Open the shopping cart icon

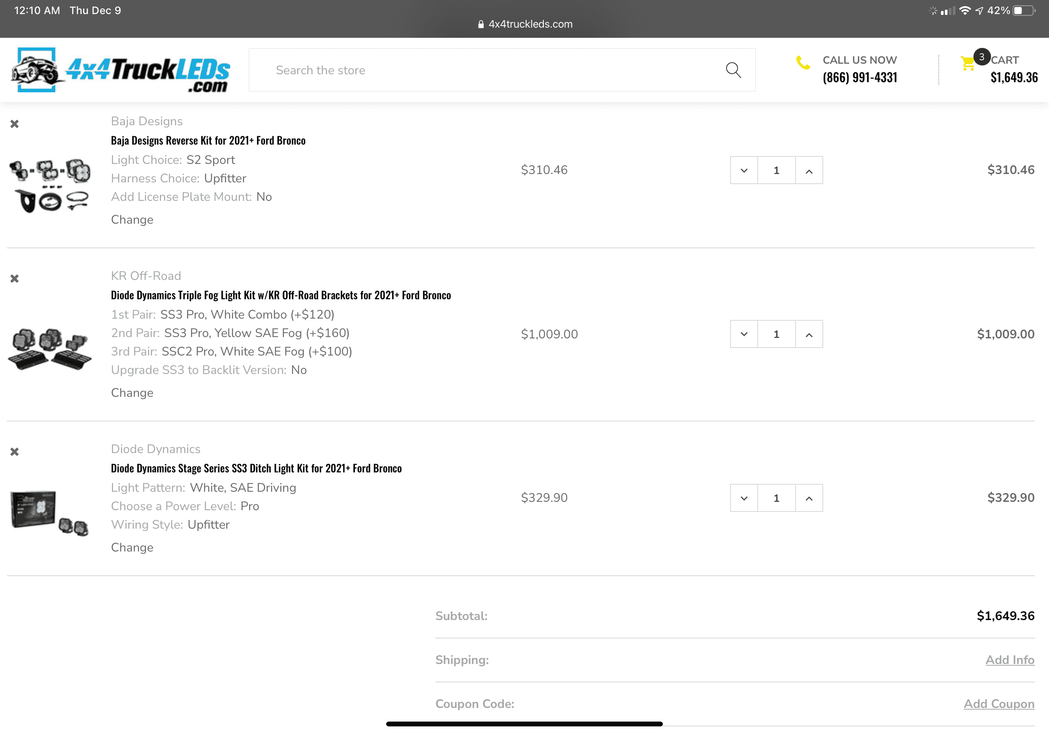pos(967,63)
